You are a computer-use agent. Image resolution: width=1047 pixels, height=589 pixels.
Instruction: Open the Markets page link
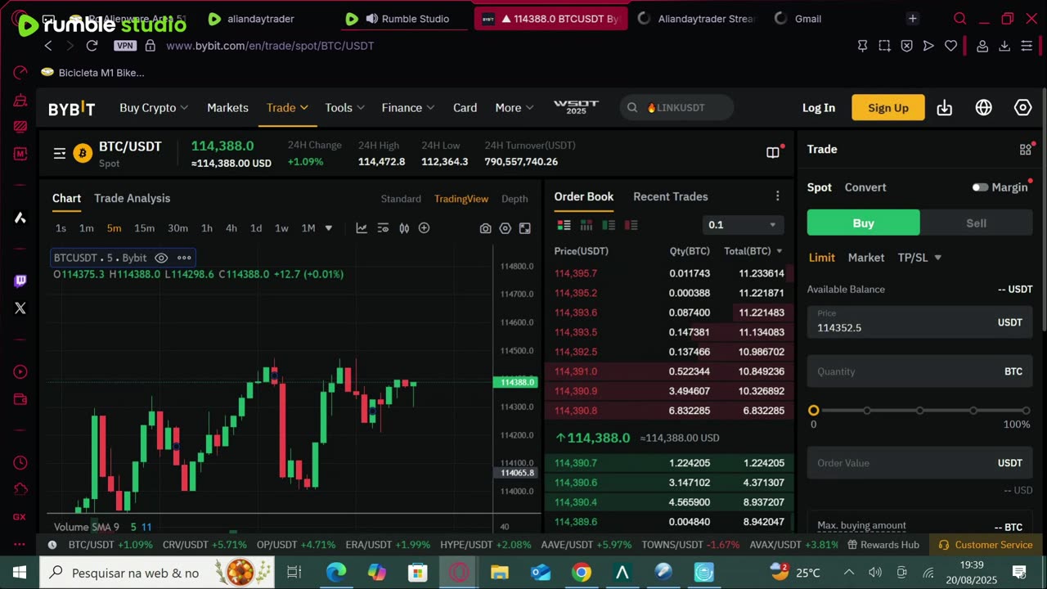[227, 108]
